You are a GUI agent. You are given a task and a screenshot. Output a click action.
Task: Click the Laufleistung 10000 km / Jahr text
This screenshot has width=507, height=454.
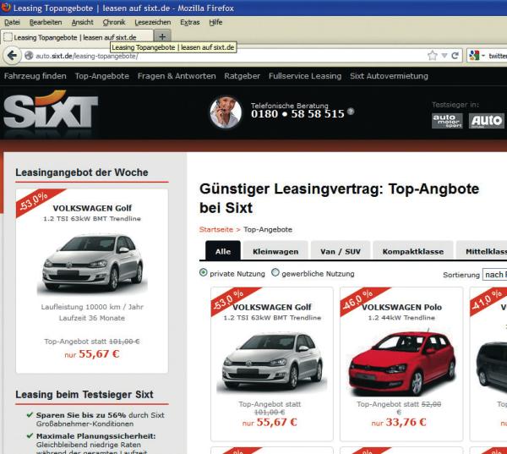[92, 307]
